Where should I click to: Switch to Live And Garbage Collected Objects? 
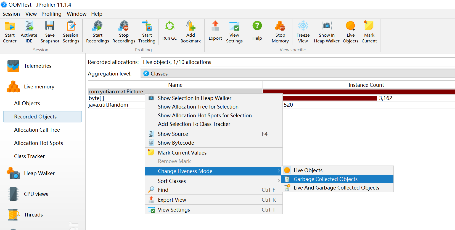(x=336, y=188)
